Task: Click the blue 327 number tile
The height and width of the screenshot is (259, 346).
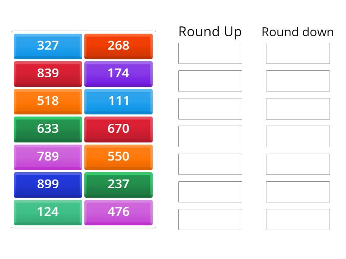Action: click(48, 46)
